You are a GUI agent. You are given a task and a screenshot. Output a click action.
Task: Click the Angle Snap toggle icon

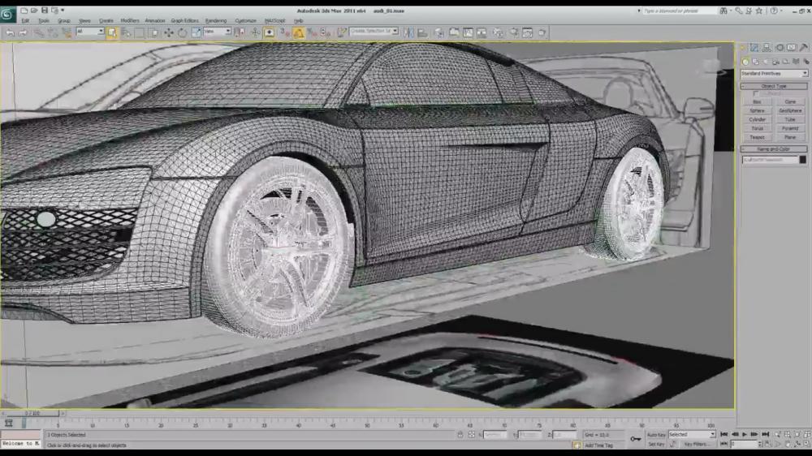tap(298, 32)
